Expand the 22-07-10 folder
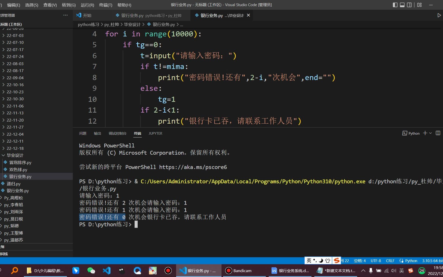The height and width of the screenshot is (277, 443). coord(36,42)
